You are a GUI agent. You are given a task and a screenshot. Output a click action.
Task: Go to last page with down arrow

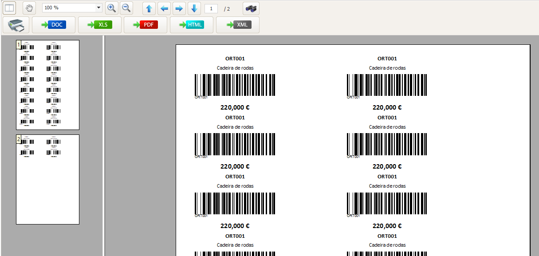[194, 8]
